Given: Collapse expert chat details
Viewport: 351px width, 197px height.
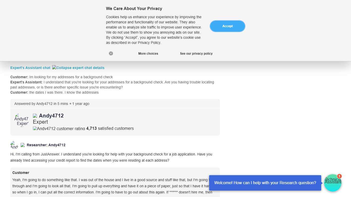Looking at the screenshot, I should (x=78, y=68).
